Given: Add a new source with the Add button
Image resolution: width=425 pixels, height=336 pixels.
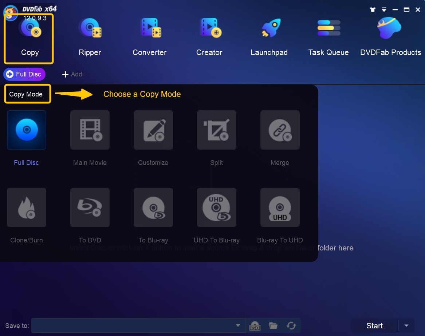Looking at the screenshot, I should [72, 74].
